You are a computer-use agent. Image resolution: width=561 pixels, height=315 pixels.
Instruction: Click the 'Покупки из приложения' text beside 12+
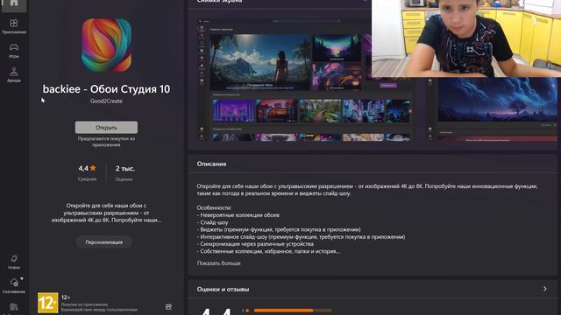point(84,304)
